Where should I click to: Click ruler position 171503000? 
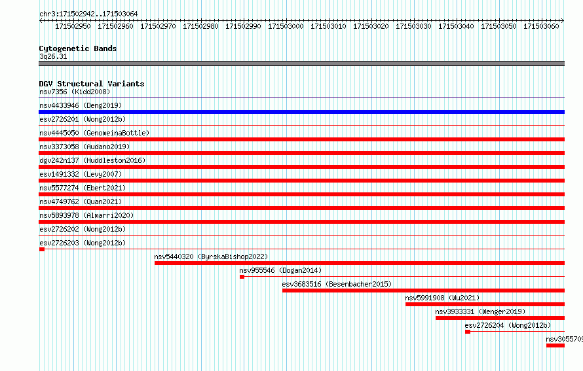pos(286,26)
